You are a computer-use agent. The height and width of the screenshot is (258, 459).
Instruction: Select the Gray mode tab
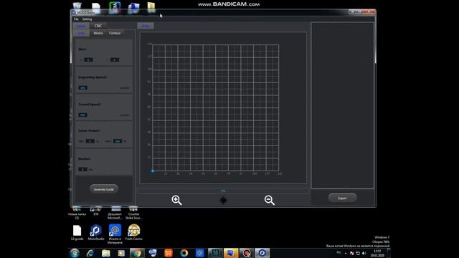point(81,33)
